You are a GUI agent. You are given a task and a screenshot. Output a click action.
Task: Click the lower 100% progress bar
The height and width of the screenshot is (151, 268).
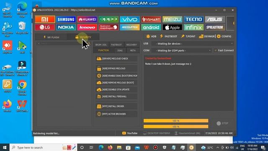tap(176, 127)
